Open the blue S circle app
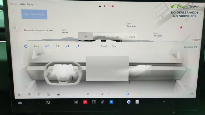Viewport: 205px width, 115px height. point(129,102)
